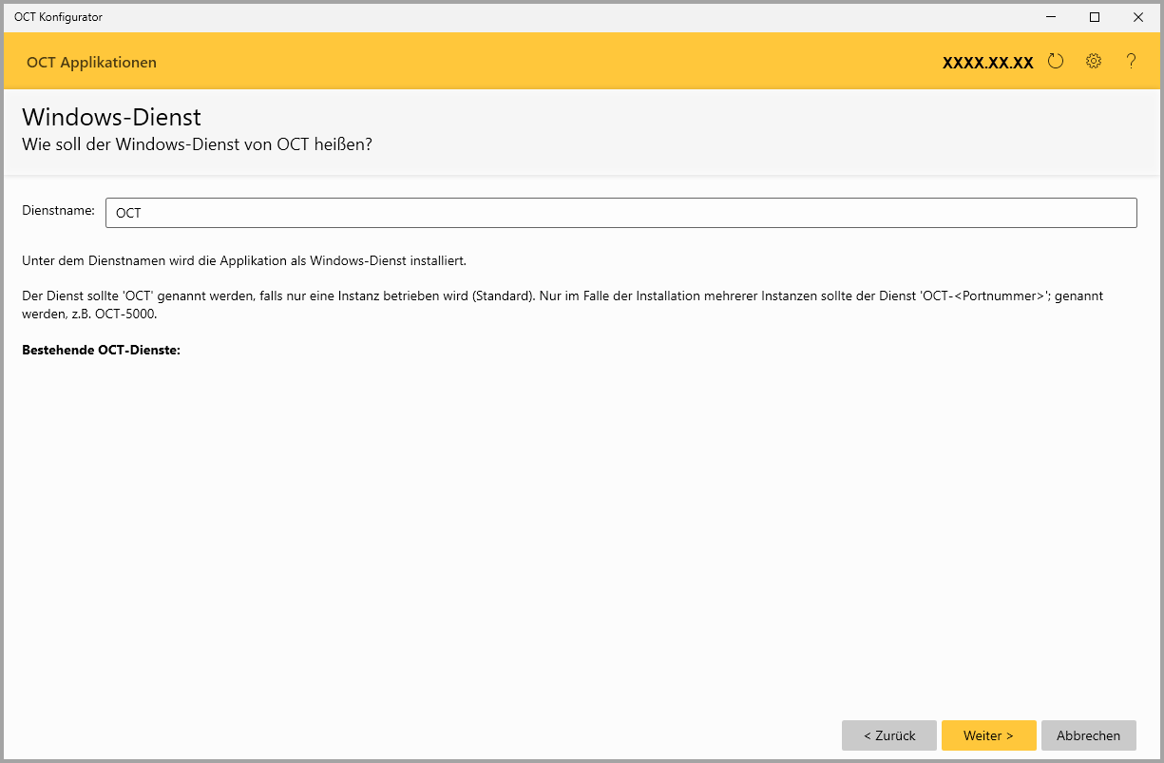
Task: Proceed with the 'Weiter >' button
Action: pyautogui.click(x=988, y=735)
